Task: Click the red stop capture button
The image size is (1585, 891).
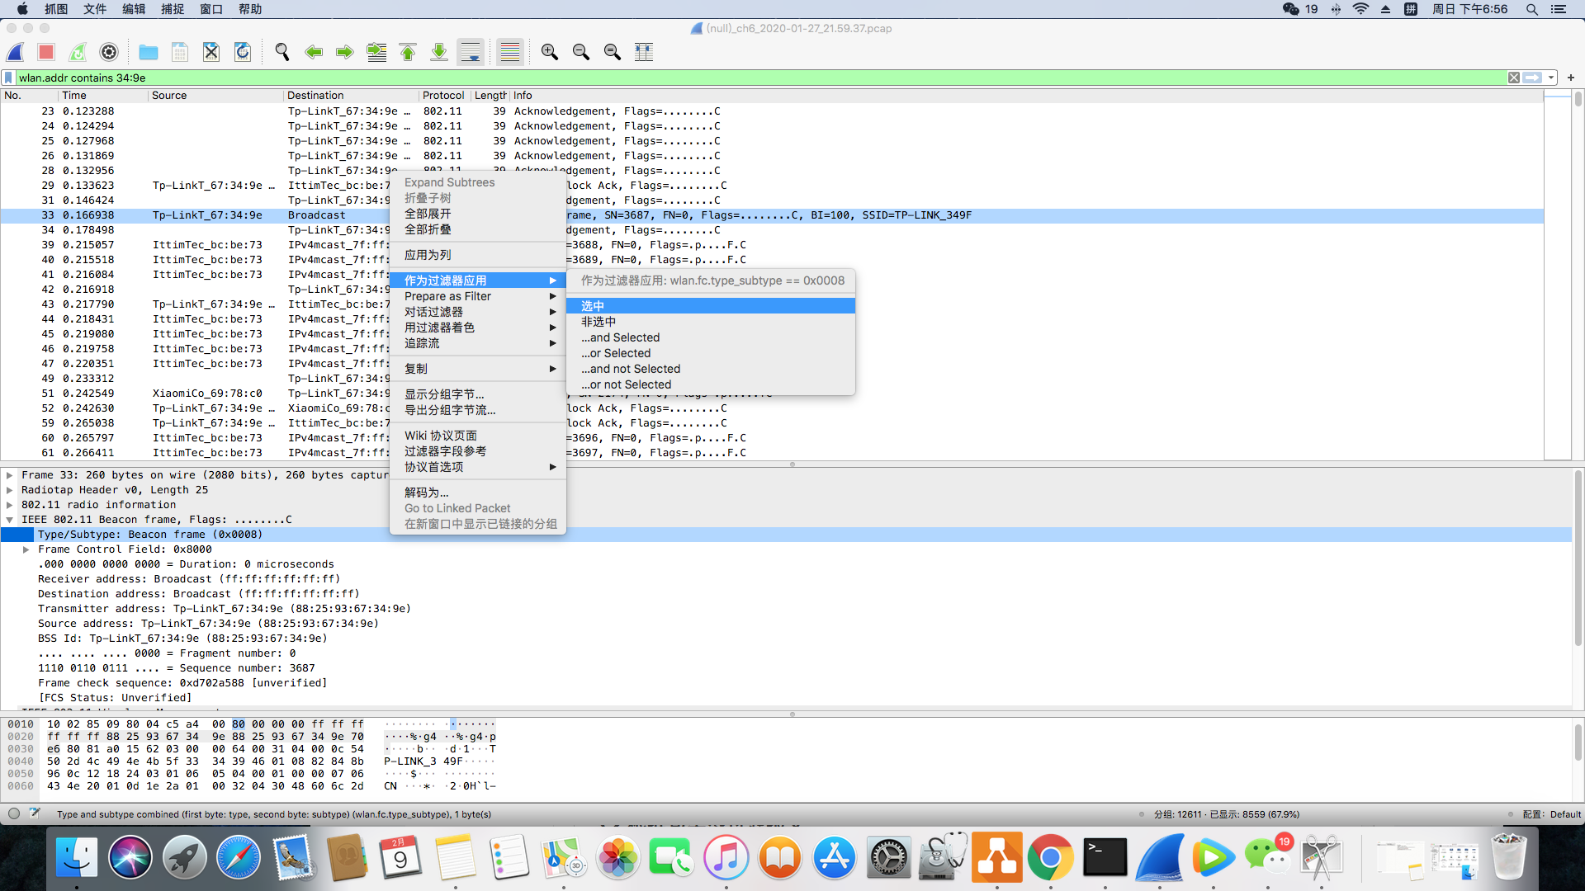Action: click(46, 52)
